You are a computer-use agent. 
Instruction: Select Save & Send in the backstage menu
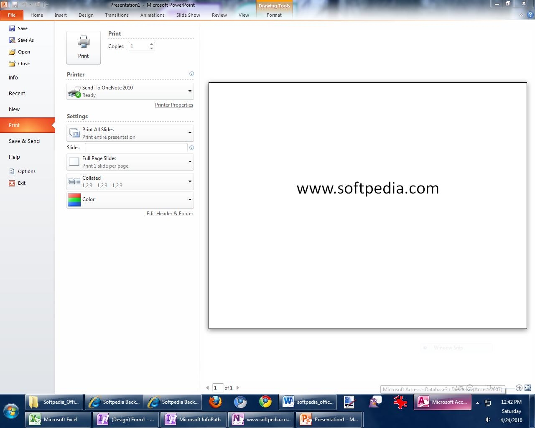(x=24, y=141)
